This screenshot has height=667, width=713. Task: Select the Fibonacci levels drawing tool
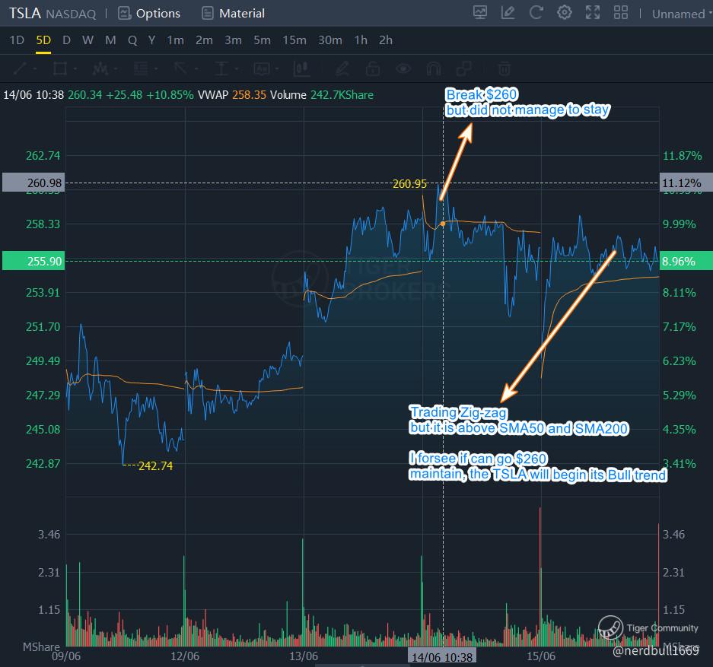[141, 68]
